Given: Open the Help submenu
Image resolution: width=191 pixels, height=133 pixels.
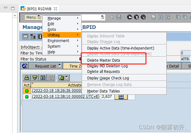Looking at the screenshot, I should (x=62, y=52).
